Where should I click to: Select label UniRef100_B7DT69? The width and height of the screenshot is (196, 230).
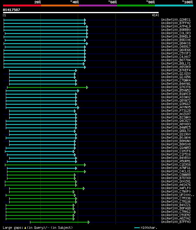(176, 178)
